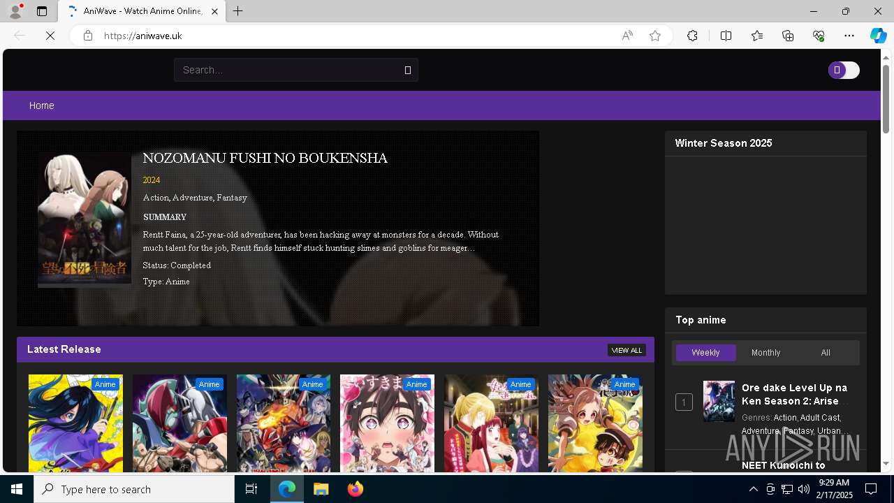
Task: Open the browser Extensions icon
Action: 692,36
